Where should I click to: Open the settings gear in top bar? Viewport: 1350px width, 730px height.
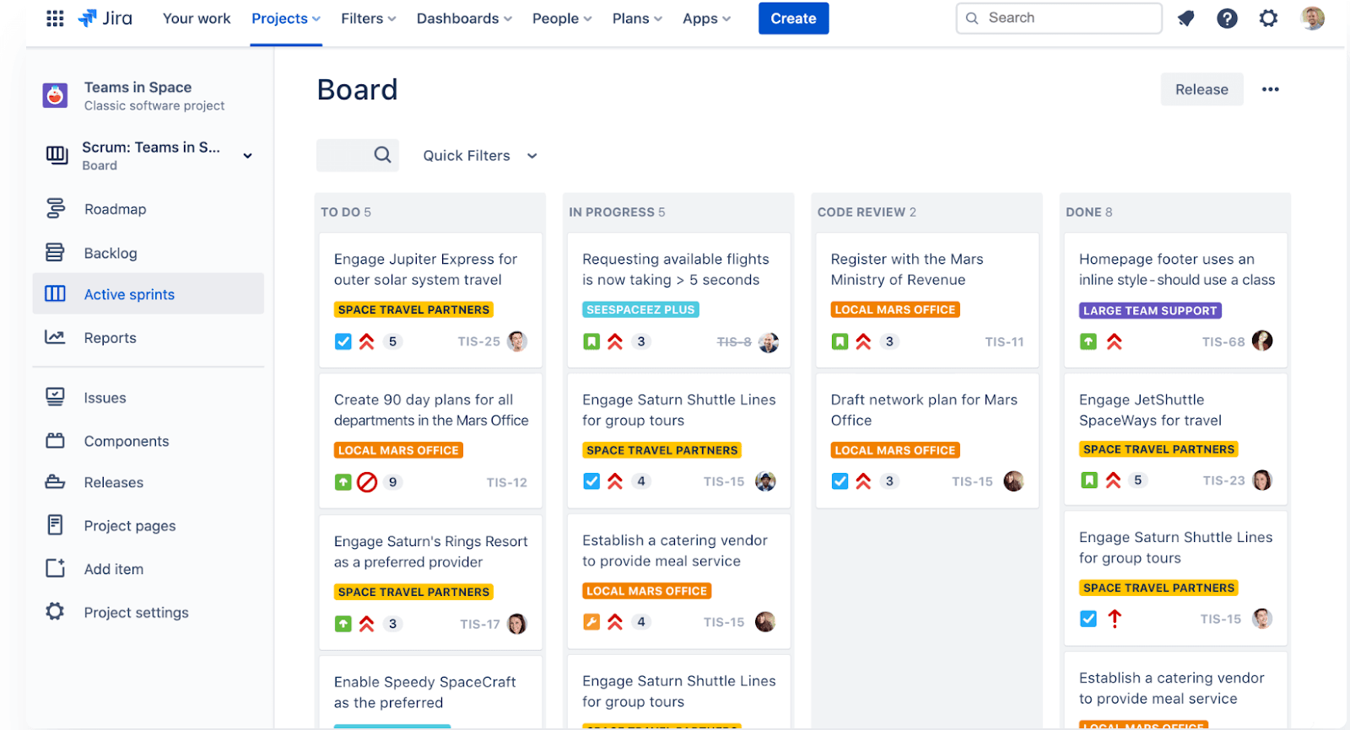pyautogui.click(x=1268, y=19)
